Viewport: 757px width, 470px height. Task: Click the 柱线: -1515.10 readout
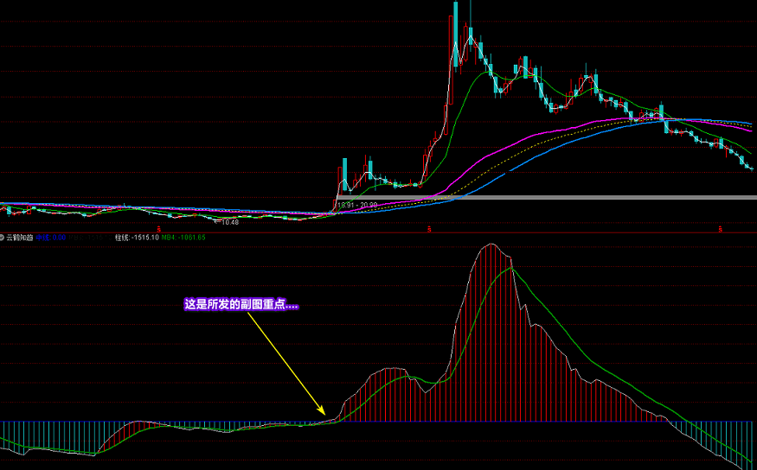[x=137, y=238]
